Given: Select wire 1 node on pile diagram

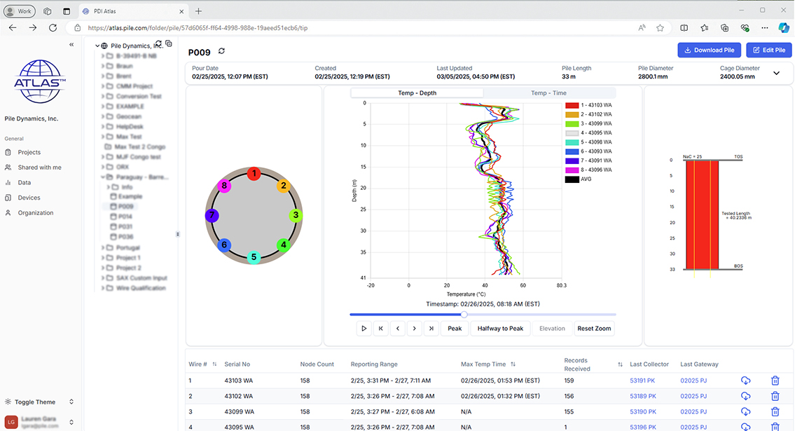Looking at the screenshot, I should (x=254, y=174).
